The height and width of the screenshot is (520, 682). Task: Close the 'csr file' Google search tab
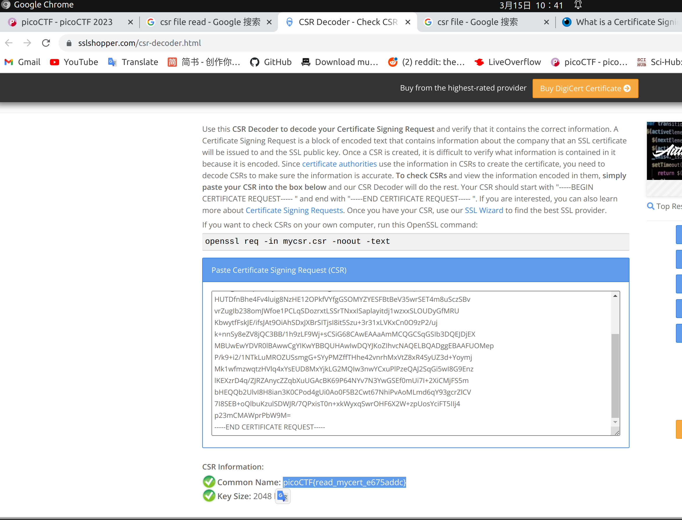point(547,22)
